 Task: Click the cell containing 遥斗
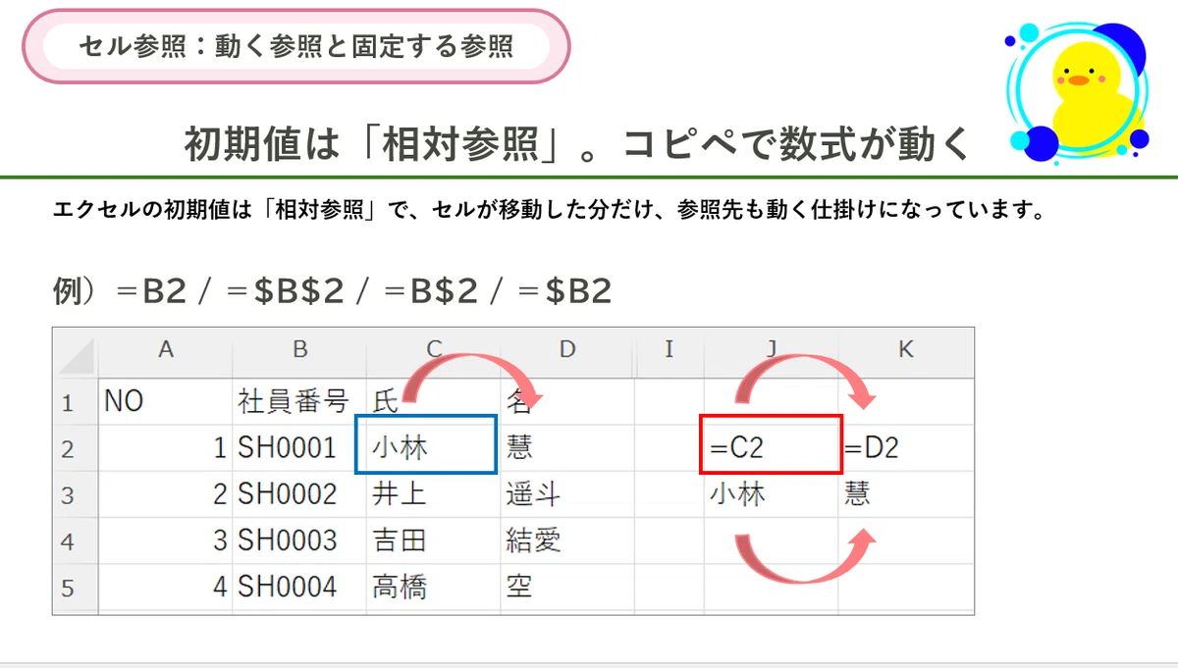(x=567, y=494)
